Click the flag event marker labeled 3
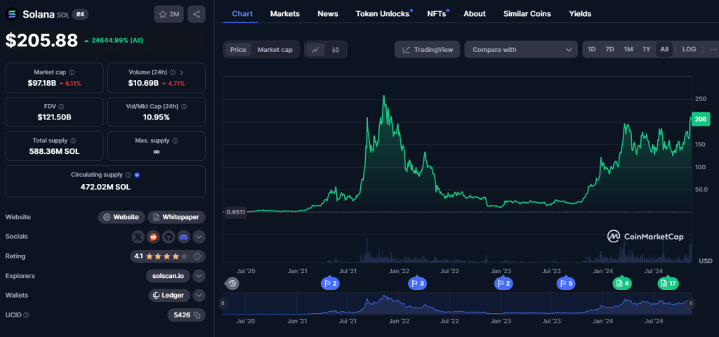The height and width of the screenshot is (337, 719). [x=417, y=284]
